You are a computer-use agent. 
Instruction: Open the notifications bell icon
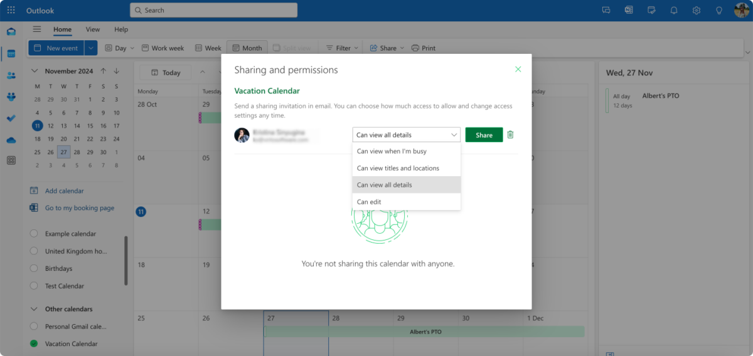(x=674, y=11)
